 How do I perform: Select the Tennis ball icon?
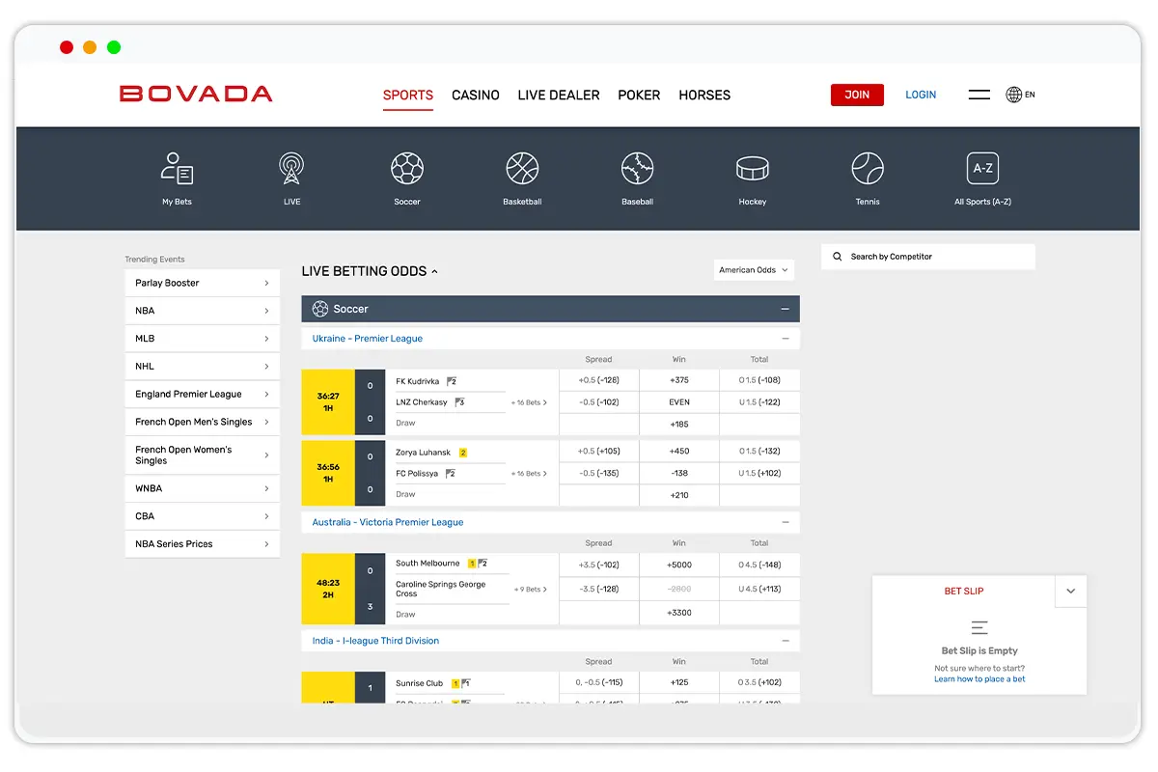(x=868, y=169)
